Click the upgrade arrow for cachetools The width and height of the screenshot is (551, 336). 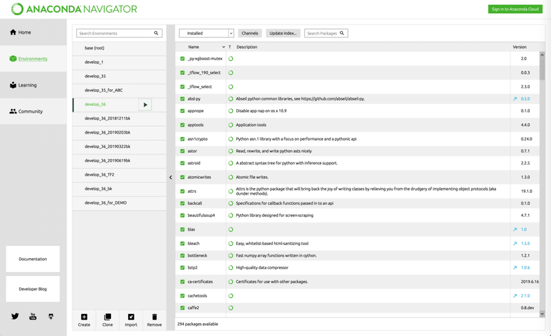[514, 295]
